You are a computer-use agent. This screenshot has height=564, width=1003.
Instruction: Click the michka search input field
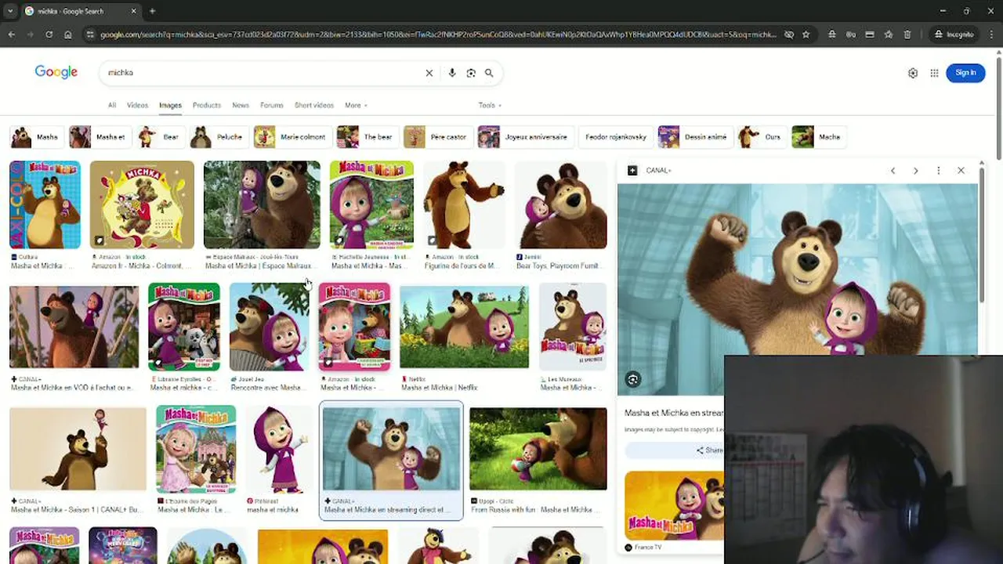click(263, 73)
